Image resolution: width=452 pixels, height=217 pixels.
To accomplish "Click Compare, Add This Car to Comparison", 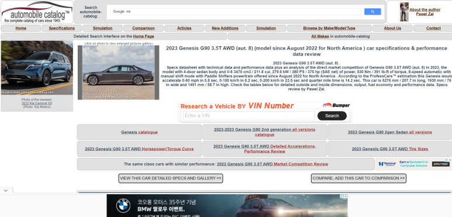I will 358,178.
